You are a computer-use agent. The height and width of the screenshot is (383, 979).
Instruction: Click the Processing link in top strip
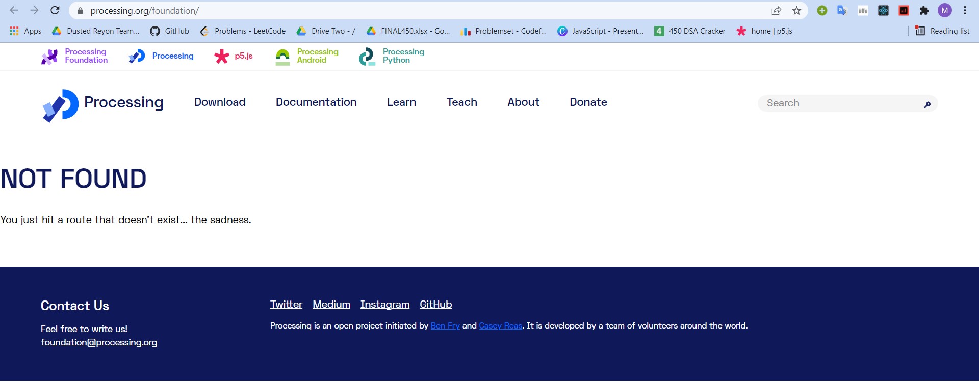[161, 56]
